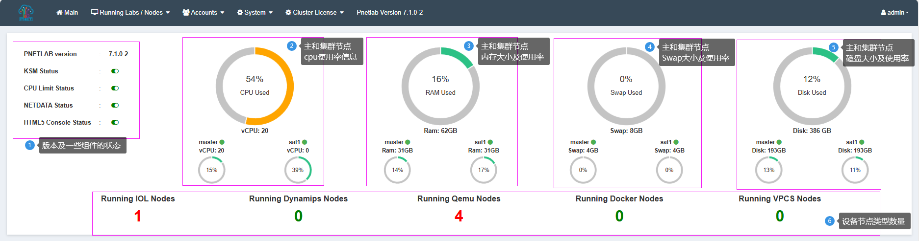Expand the Cluster License dropdown arrow

point(342,13)
